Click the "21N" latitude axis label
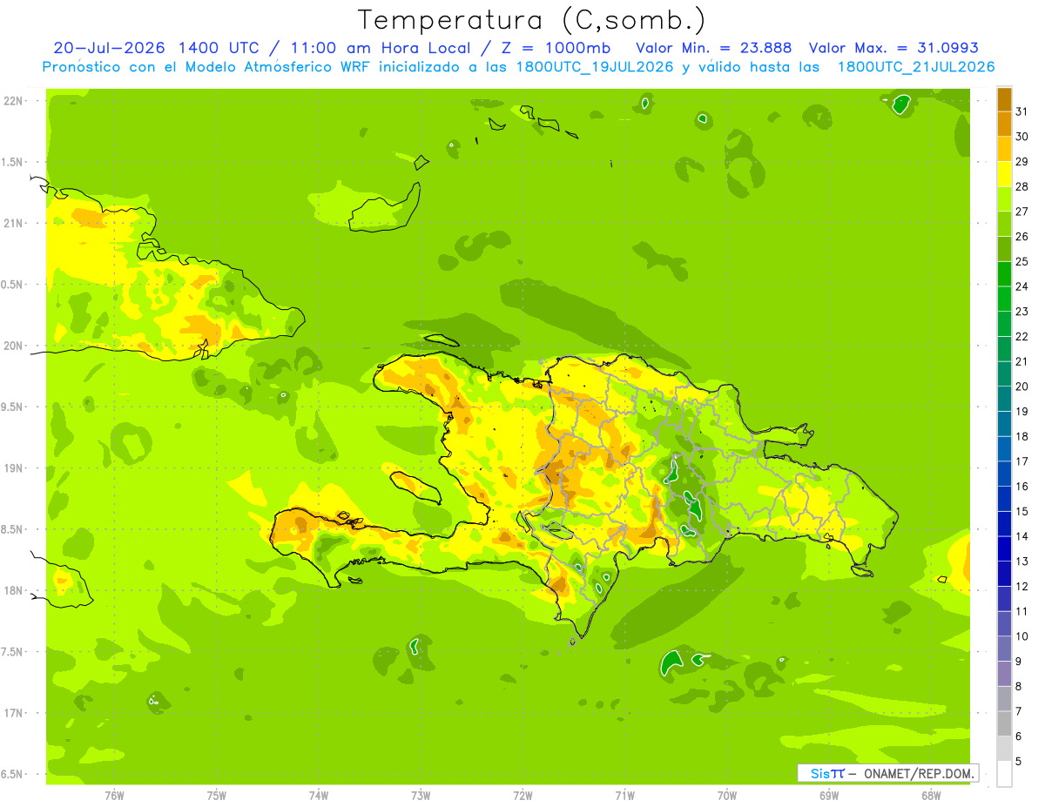 pyautogui.click(x=14, y=223)
